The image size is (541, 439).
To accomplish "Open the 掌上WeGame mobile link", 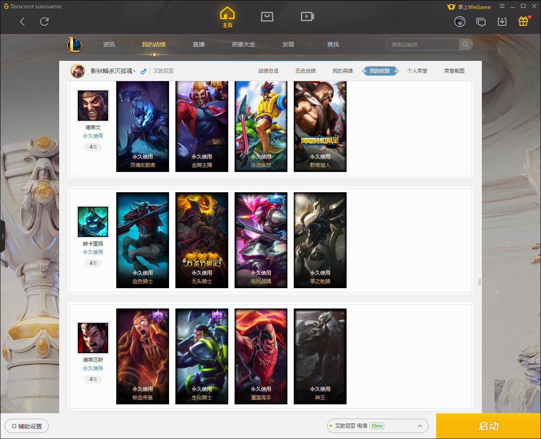I will pos(469,7).
